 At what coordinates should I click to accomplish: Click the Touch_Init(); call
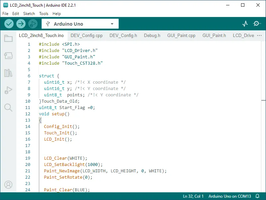(61, 133)
